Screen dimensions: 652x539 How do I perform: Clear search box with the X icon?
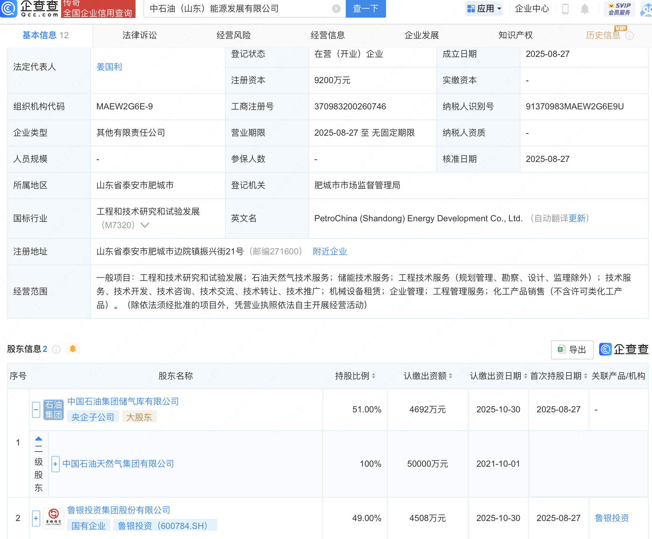tap(336, 9)
